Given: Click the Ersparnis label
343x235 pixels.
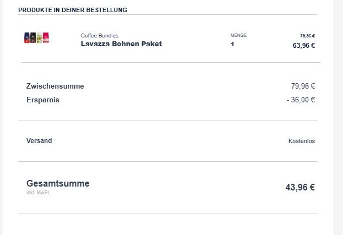Looking at the screenshot, I should (x=43, y=100).
